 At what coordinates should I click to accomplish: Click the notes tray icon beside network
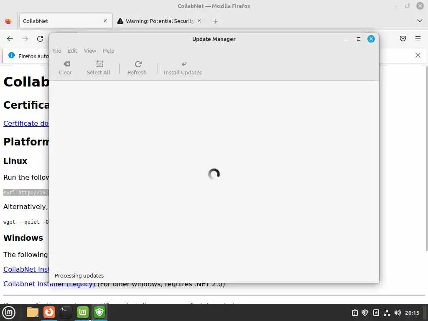point(376,313)
